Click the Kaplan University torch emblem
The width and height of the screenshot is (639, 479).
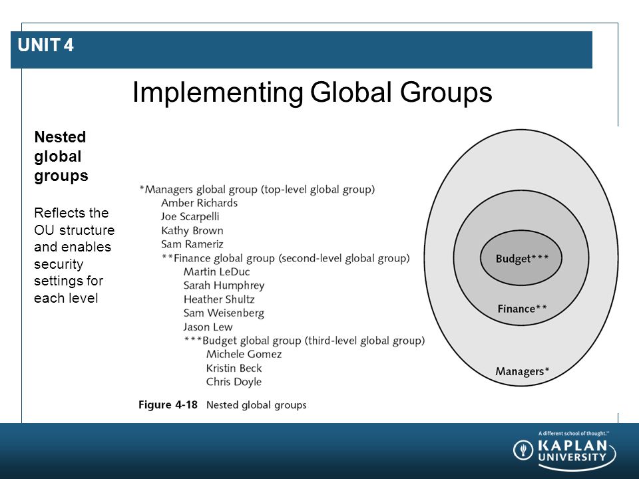pyautogui.click(x=523, y=450)
